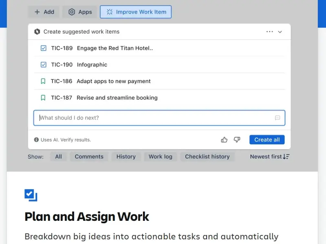This screenshot has width=326, height=244.
Task: Click the comment icon inside the prompt field
Action: pyautogui.click(x=278, y=118)
